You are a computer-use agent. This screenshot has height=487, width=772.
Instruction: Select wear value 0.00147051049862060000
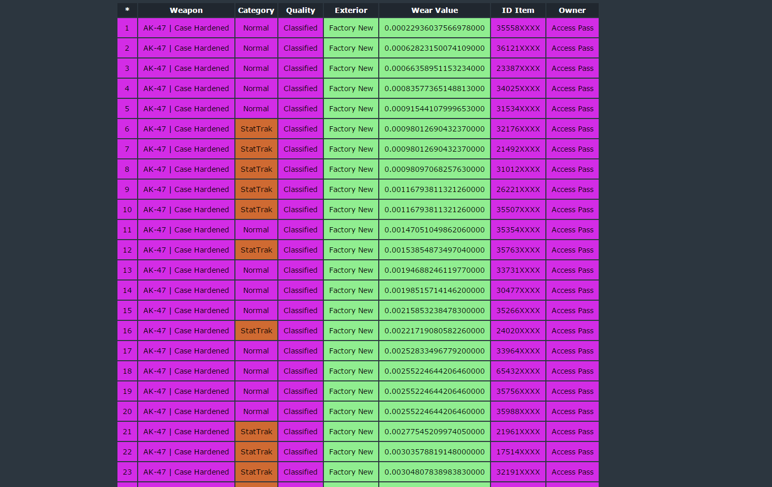(435, 230)
